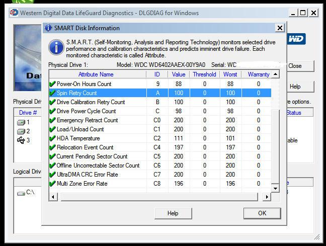
Task: Click the C8 ID cell
Action: 157,184
